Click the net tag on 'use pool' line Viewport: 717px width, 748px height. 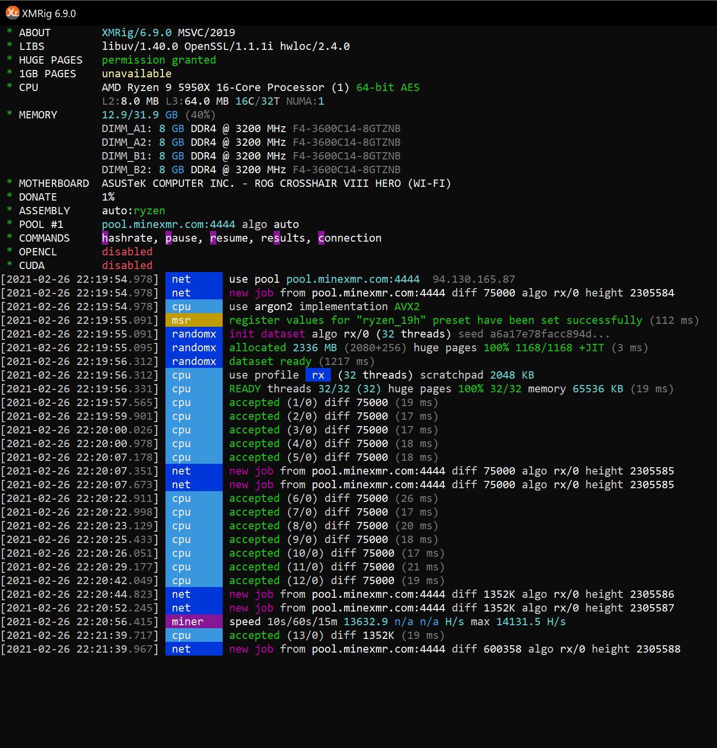(x=194, y=279)
